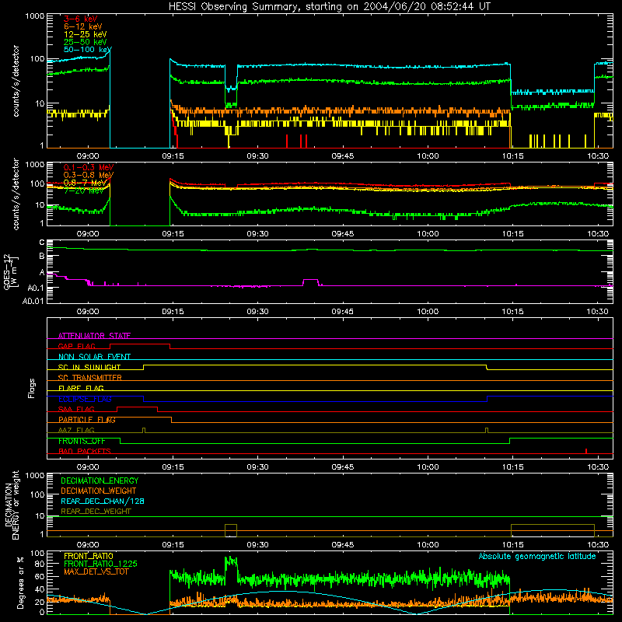Select the DECIMATION_WEIGHT legend label
The width and height of the screenshot is (622, 622).
99,491
